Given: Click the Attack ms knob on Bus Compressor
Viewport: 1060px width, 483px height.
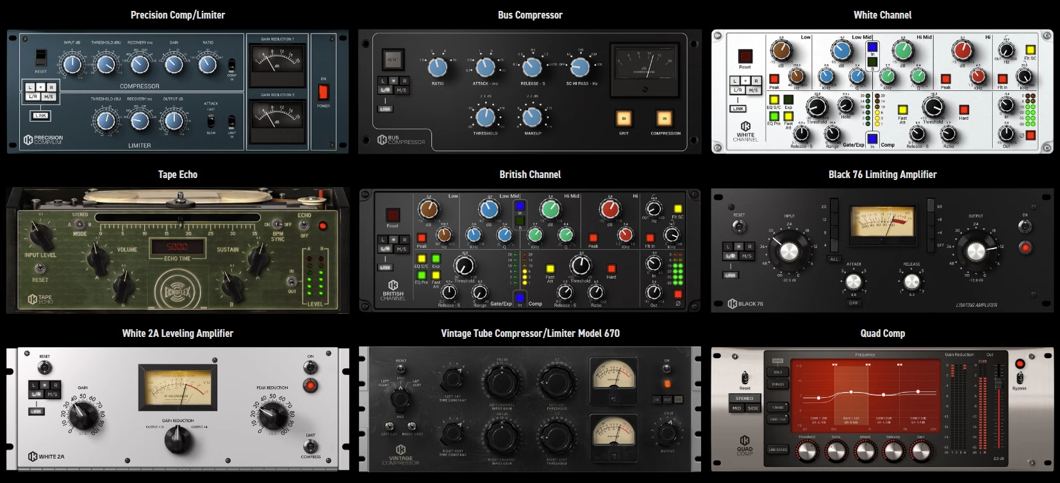Looking at the screenshot, I should [485, 67].
